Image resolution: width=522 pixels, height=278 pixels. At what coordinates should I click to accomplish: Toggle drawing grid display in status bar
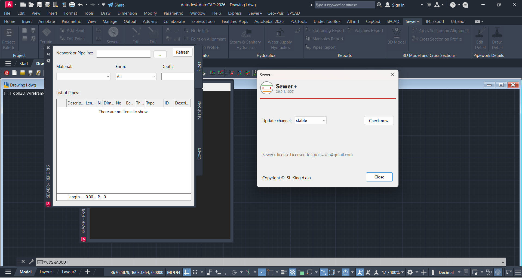(187, 272)
